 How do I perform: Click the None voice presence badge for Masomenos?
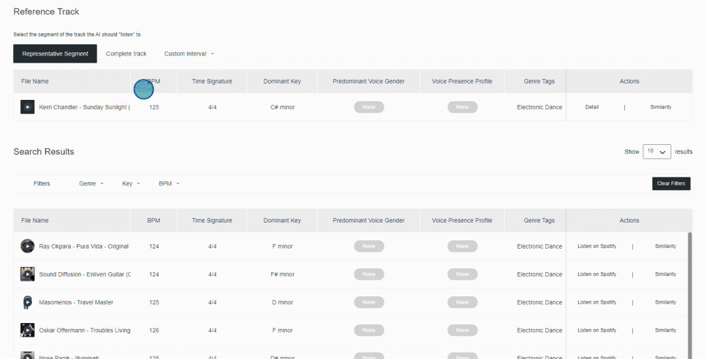[462, 302]
